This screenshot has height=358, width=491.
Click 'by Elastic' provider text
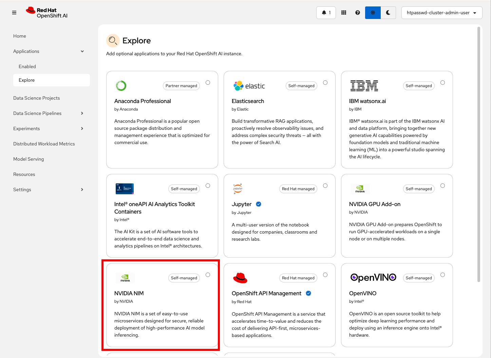(240, 109)
